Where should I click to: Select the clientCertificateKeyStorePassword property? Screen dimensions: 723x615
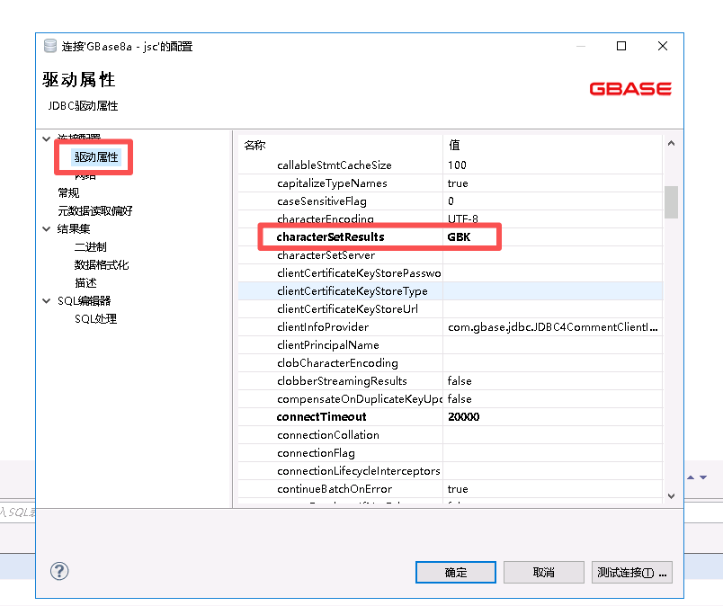pos(359,273)
